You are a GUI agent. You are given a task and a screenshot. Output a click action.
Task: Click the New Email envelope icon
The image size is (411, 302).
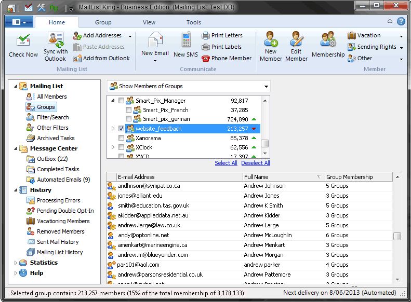click(x=155, y=40)
